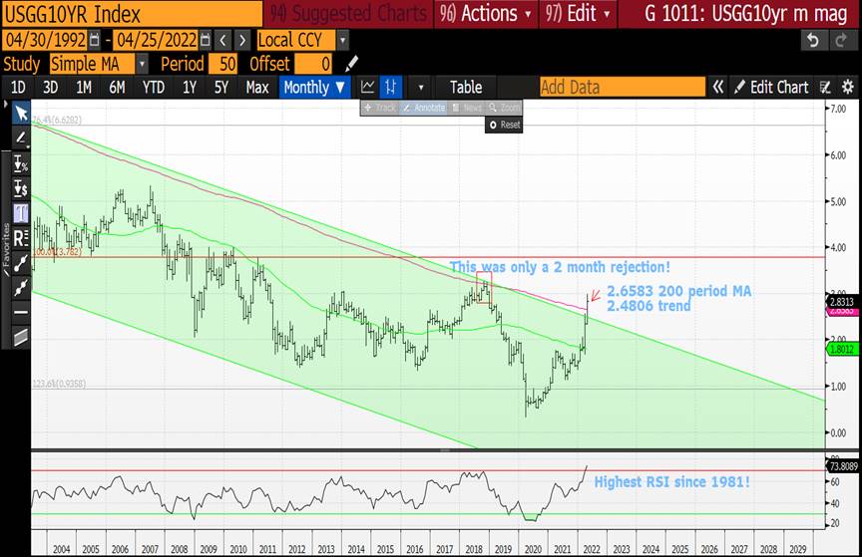Open the Monthly periodicity dropdown
862x557 pixels.
tap(314, 87)
